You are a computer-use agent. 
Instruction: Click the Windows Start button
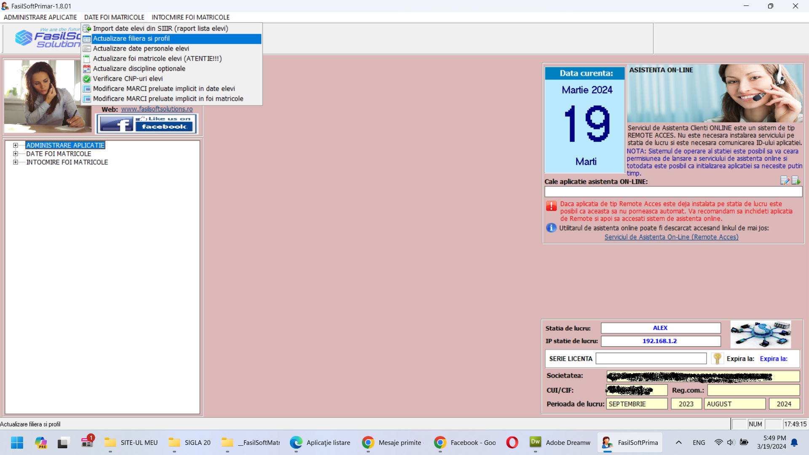click(x=17, y=442)
